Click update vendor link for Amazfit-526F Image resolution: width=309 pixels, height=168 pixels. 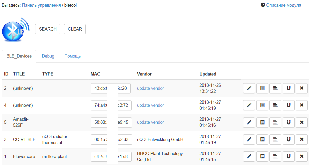(151, 122)
